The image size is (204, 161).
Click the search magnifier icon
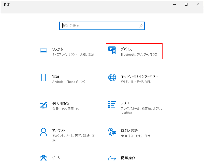(141, 26)
